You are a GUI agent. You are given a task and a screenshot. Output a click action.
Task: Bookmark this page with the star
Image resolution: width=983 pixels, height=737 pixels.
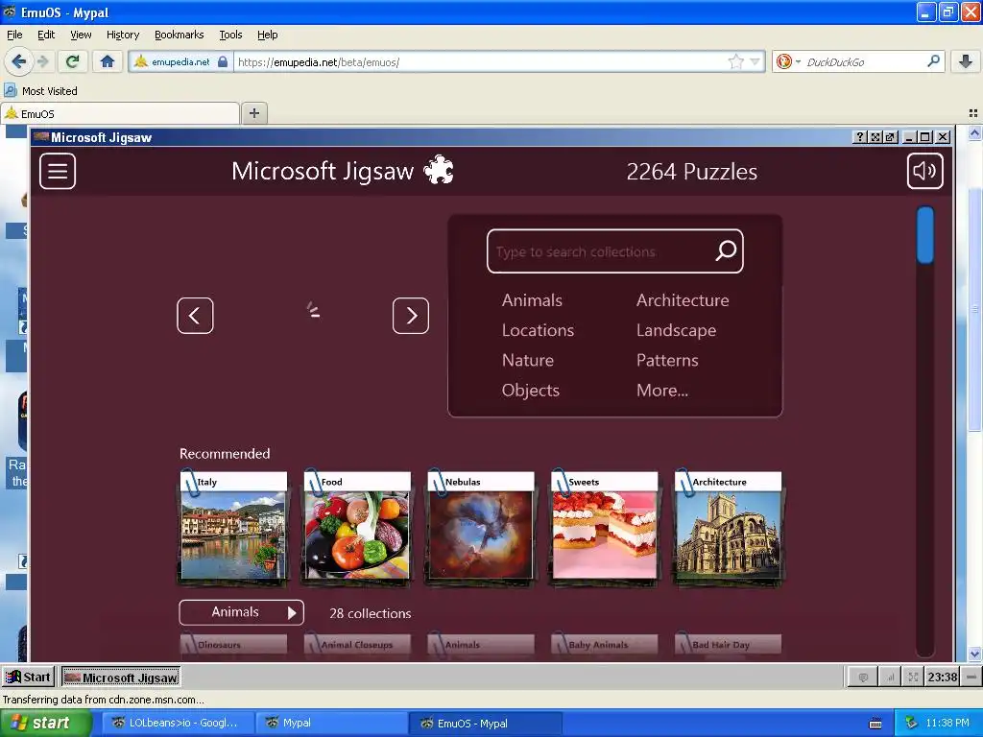click(735, 61)
